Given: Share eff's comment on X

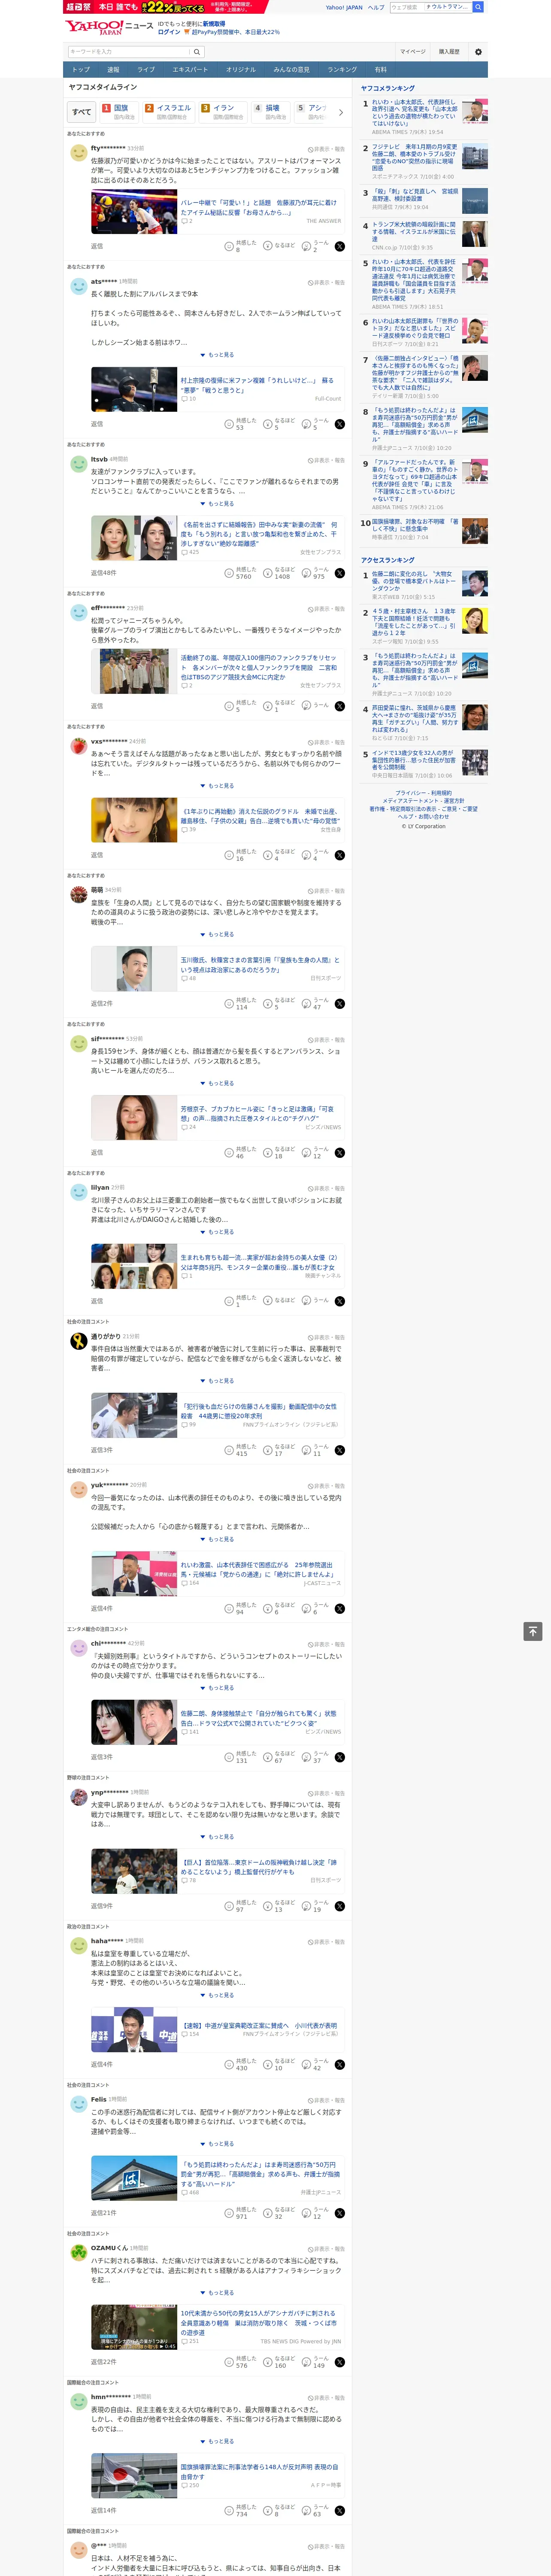Looking at the screenshot, I should (340, 706).
